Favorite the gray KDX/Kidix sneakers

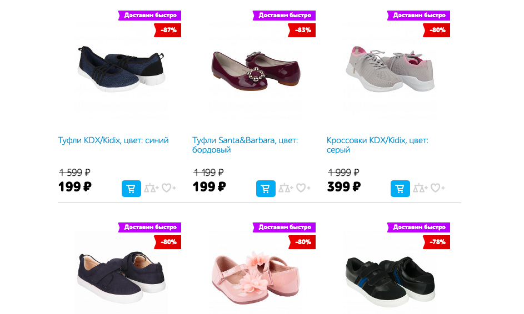pos(437,188)
